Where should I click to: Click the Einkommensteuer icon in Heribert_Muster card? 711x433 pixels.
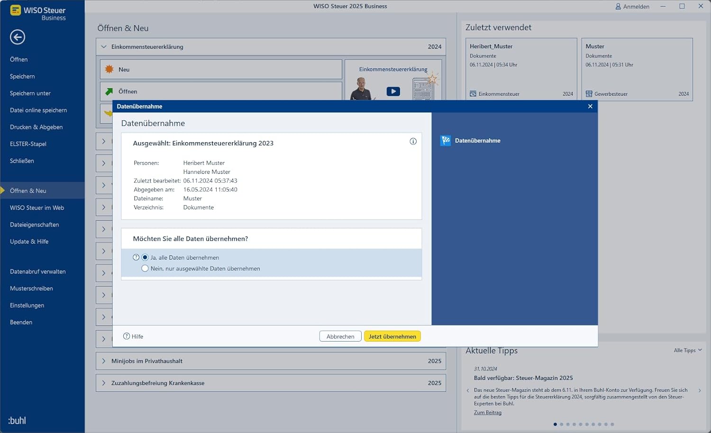pyautogui.click(x=473, y=94)
